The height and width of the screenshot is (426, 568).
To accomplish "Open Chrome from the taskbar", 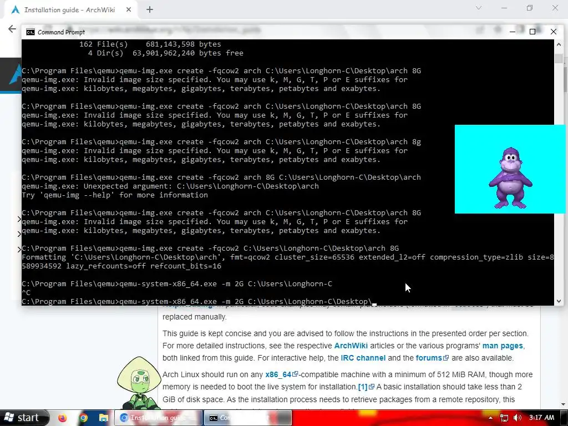I will [83, 418].
